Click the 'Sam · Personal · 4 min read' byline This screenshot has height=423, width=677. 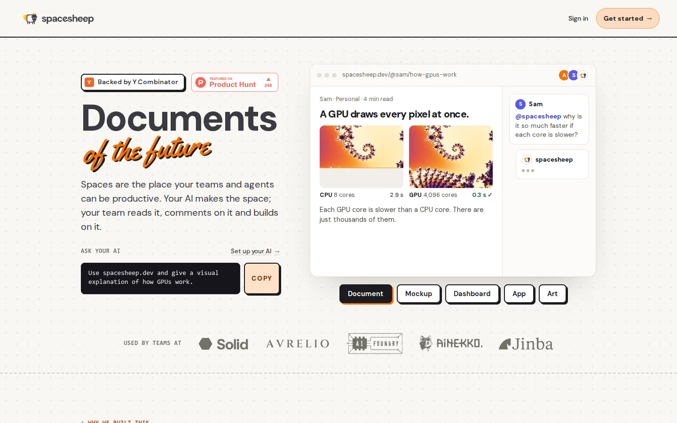pyautogui.click(x=356, y=99)
